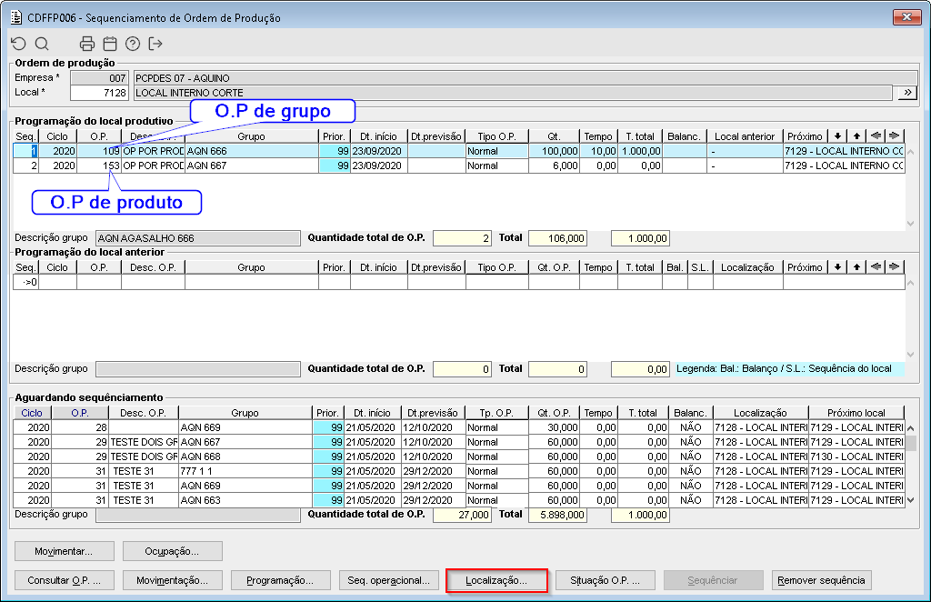Click the help question mark icon
Viewport: 931px width, 602px height.
(x=133, y=44)
